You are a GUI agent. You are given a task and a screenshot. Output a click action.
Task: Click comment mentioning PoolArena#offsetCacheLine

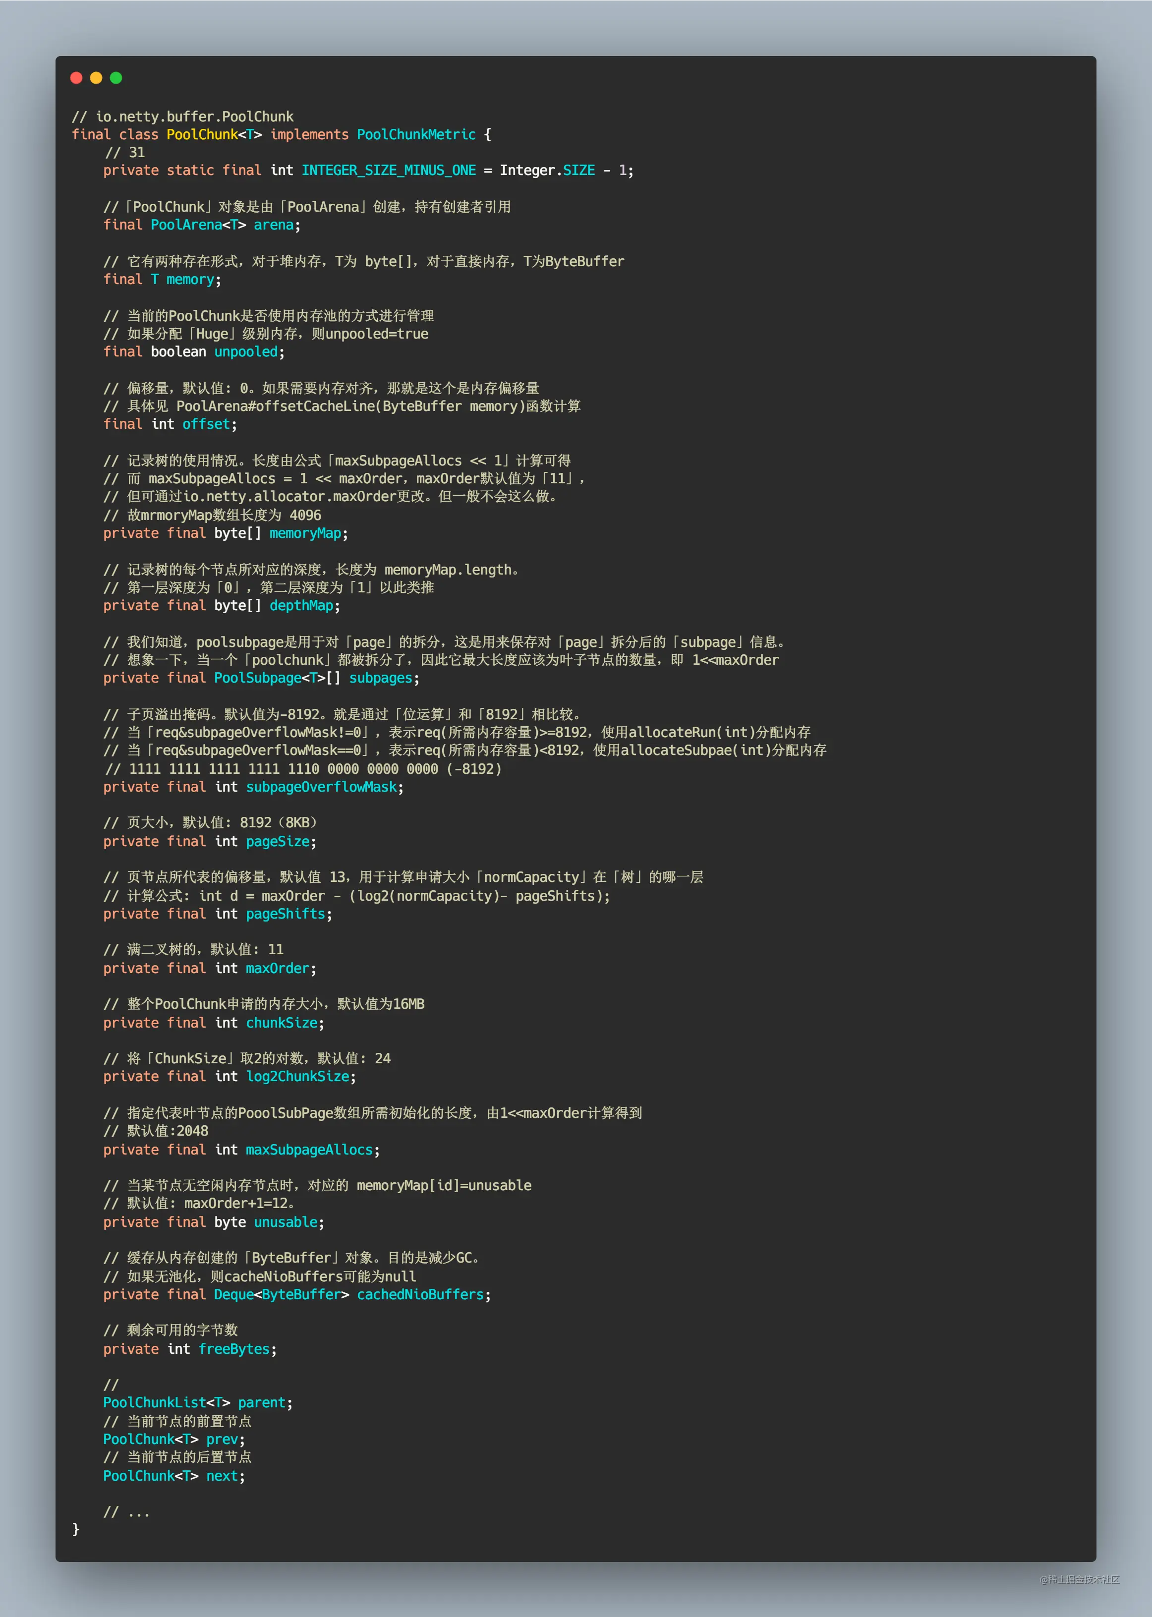click(342, 406)
